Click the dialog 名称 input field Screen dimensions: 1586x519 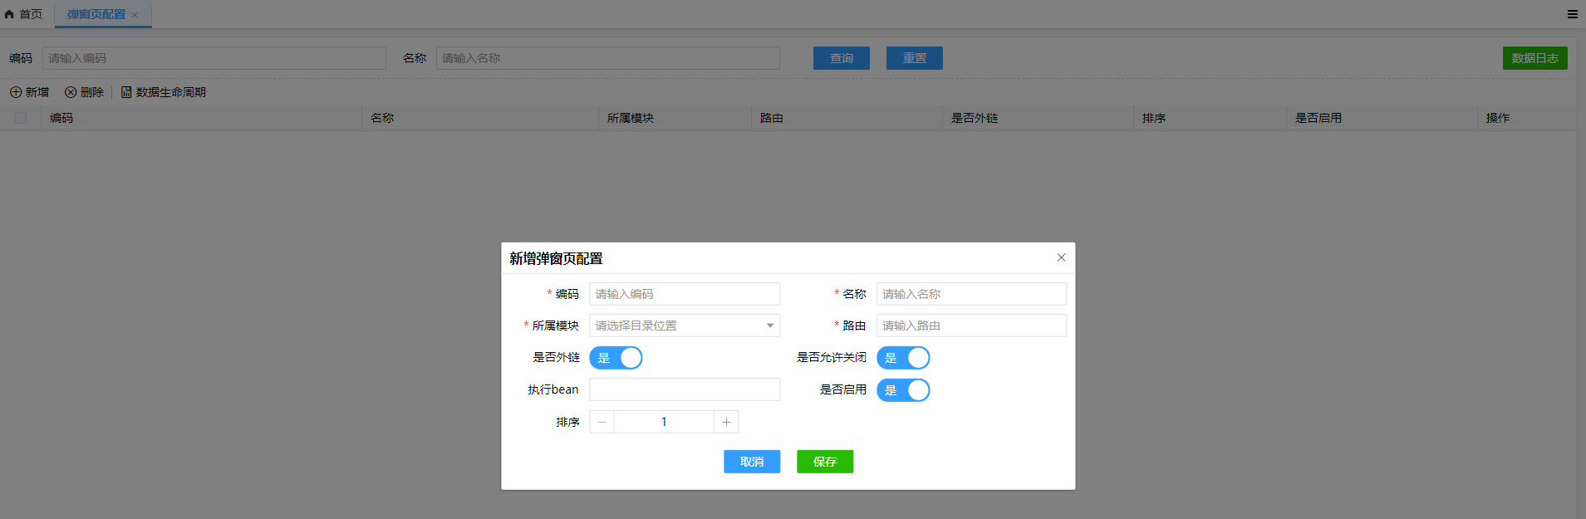971,294
